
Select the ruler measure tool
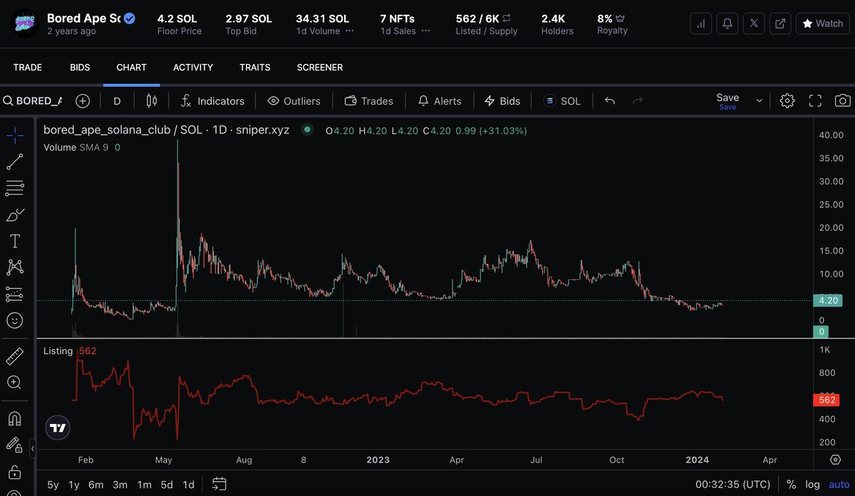click(14, 356)
